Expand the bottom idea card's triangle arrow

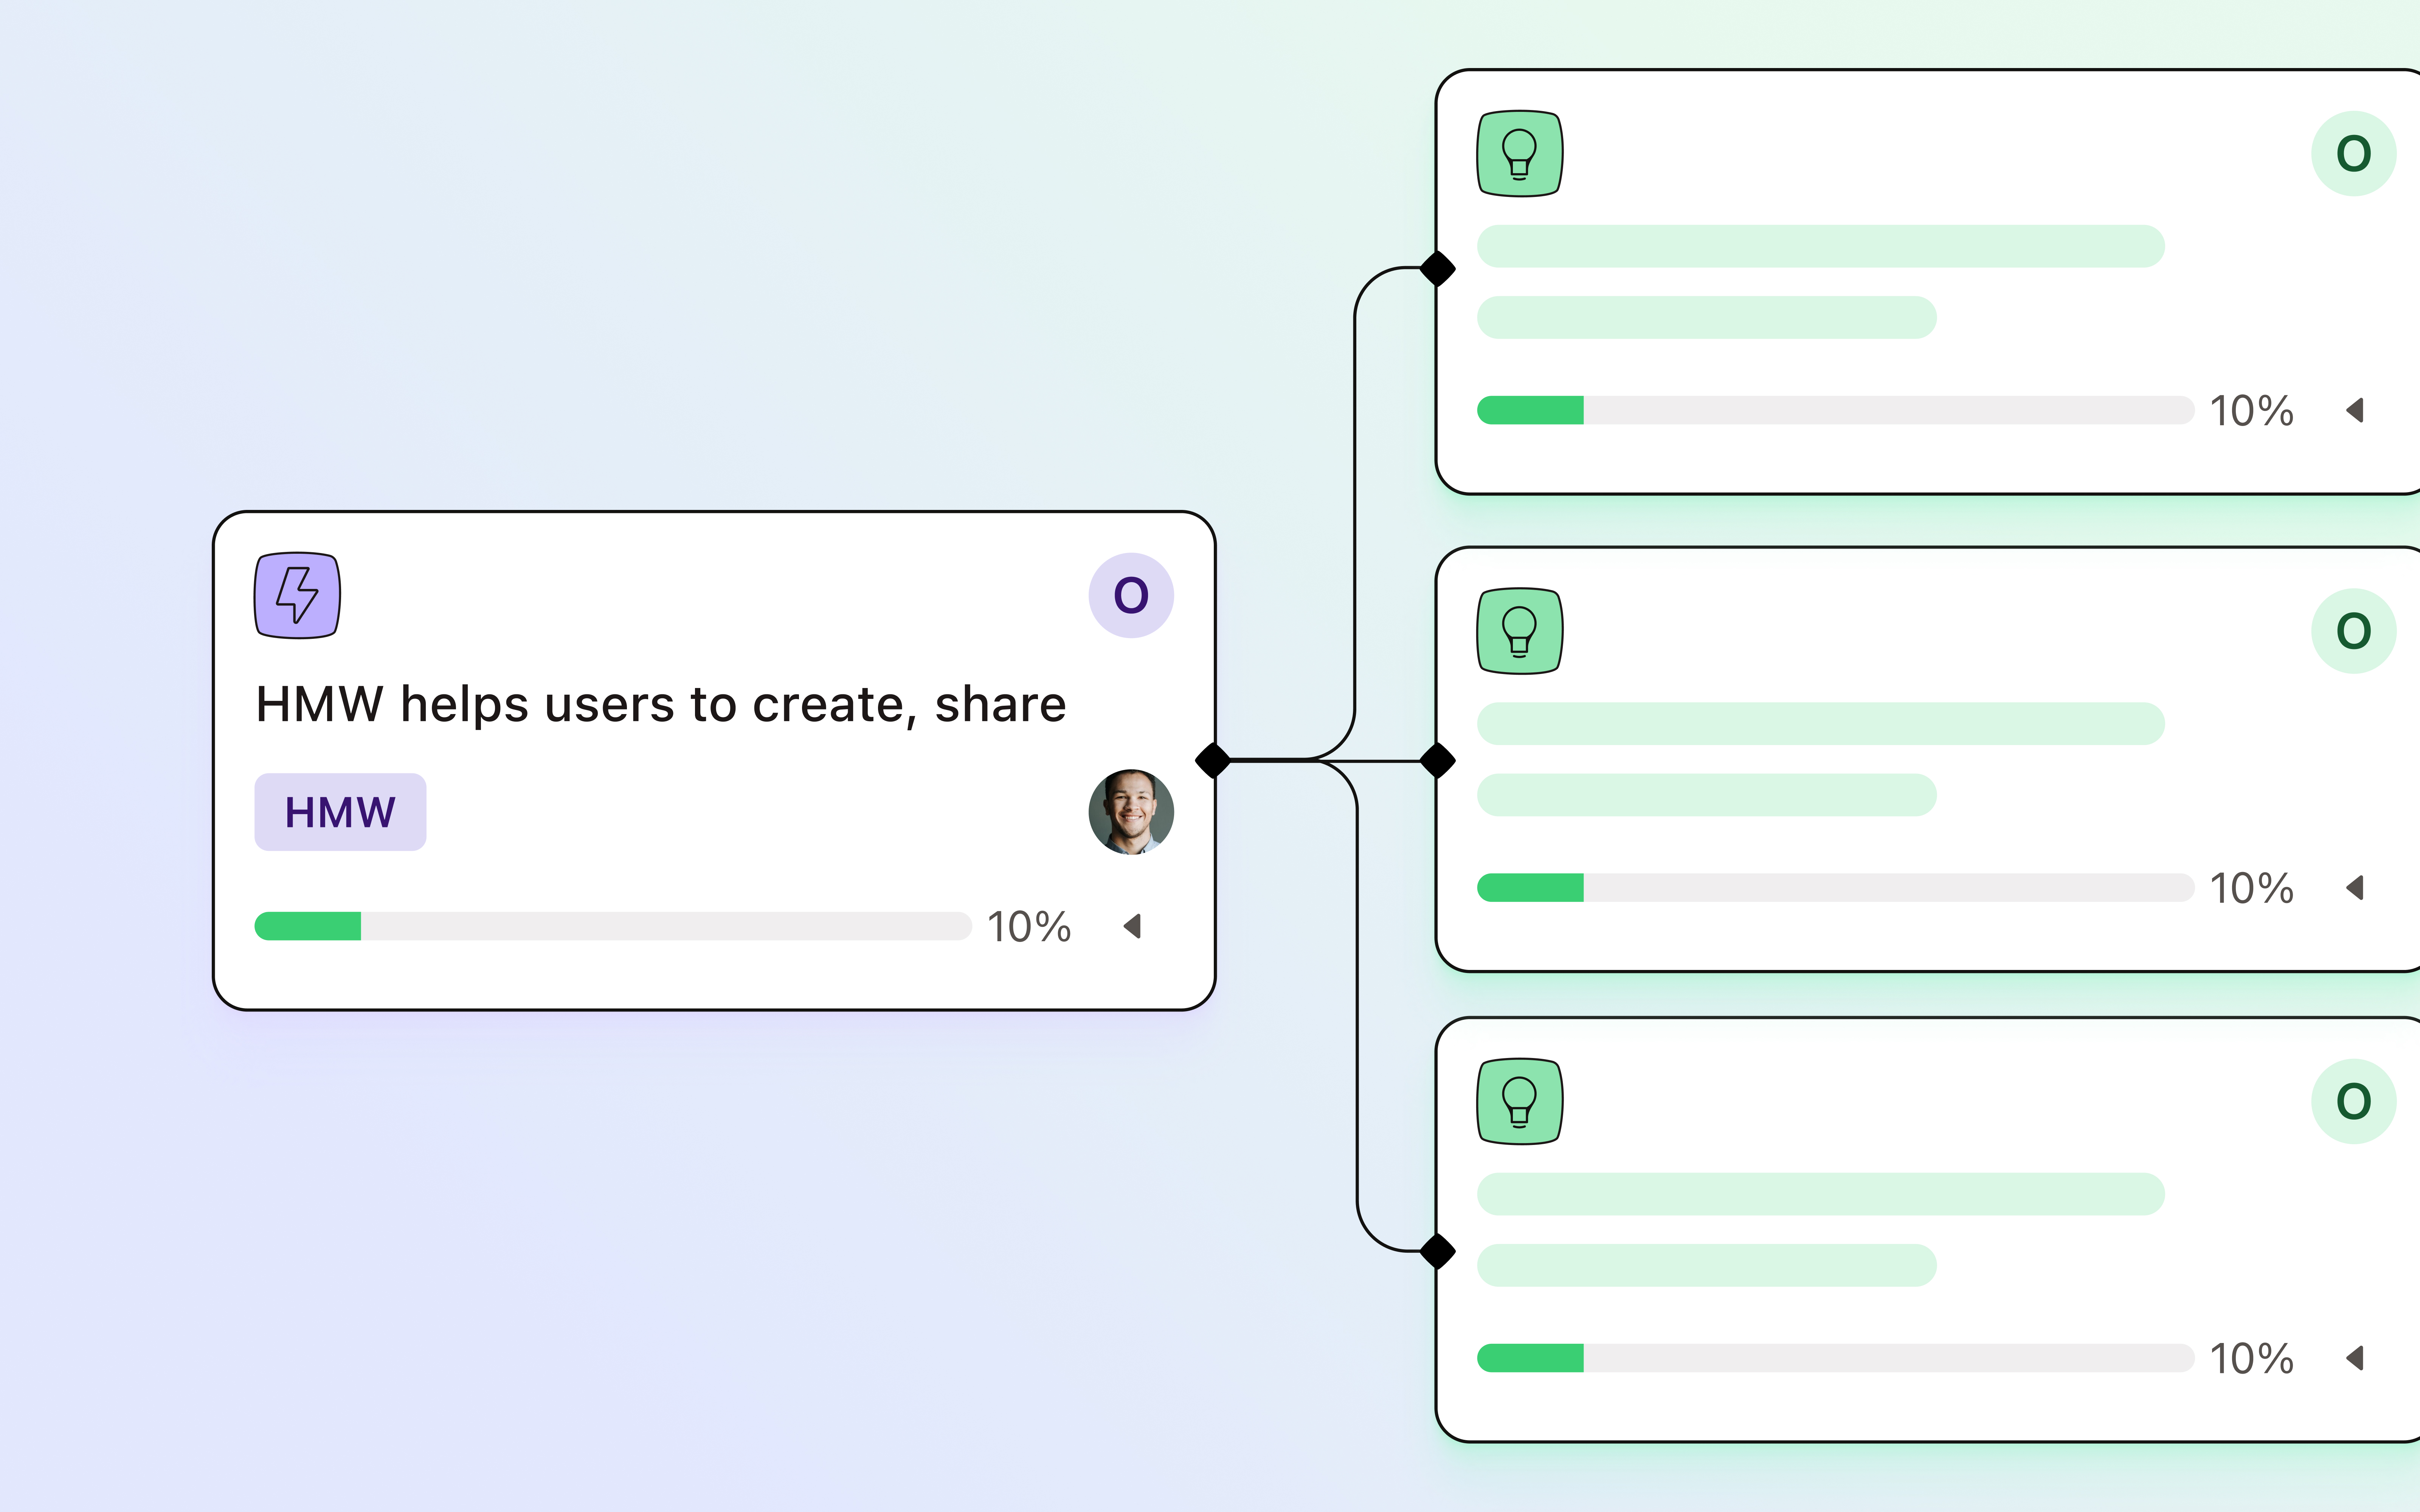(2355, 1358)
